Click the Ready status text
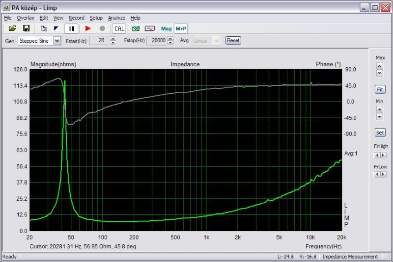This screenshot has width=393, height=262. tap(9, 257)
